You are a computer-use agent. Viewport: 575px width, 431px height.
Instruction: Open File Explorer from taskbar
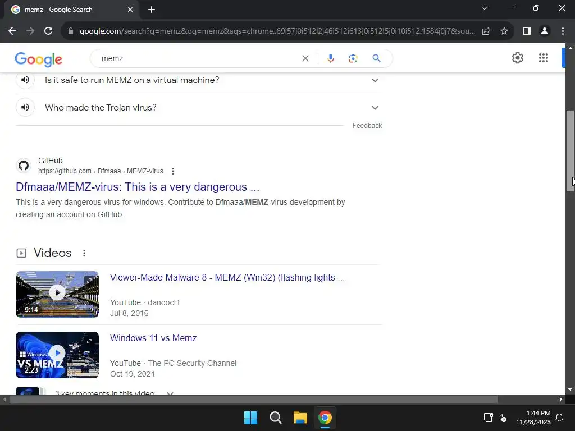point(300,418)
